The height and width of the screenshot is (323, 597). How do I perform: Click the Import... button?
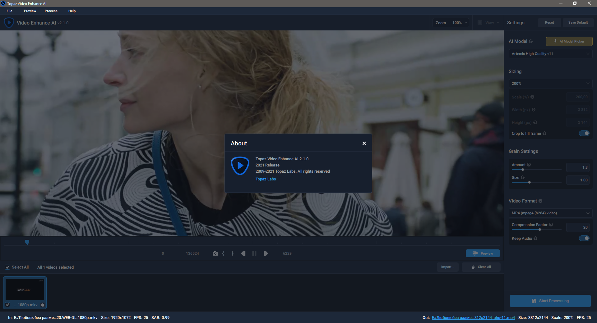click(447, 267)
